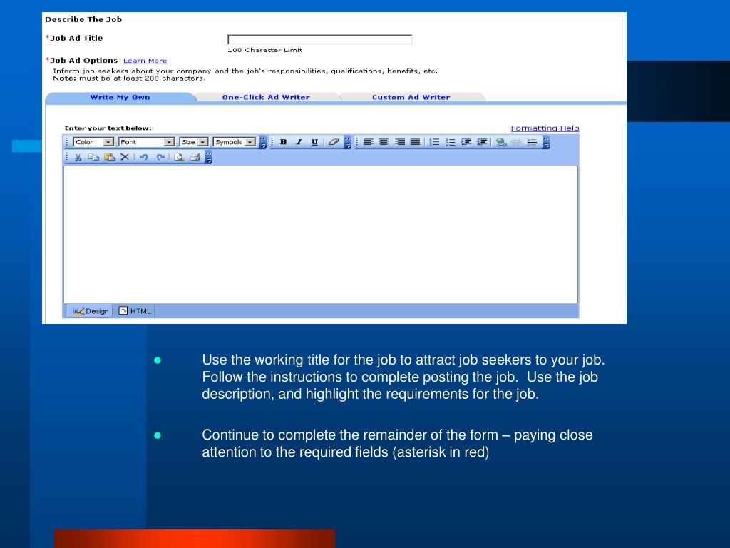Expand the bold/italic toolbar overflow arrow
730x548 pixels.
(x=347, y=142)
